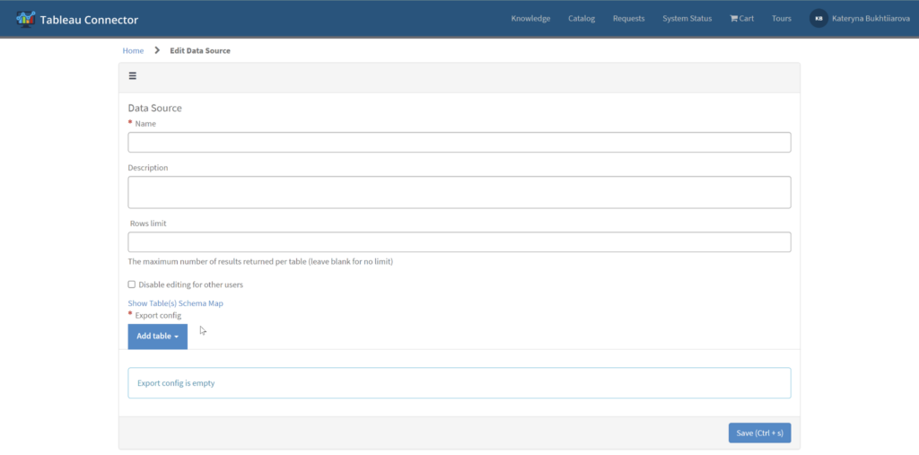Viewport: 919px width, 455px height.
Task: Focus the Rows limit input field
Action: tap(459, 242)
